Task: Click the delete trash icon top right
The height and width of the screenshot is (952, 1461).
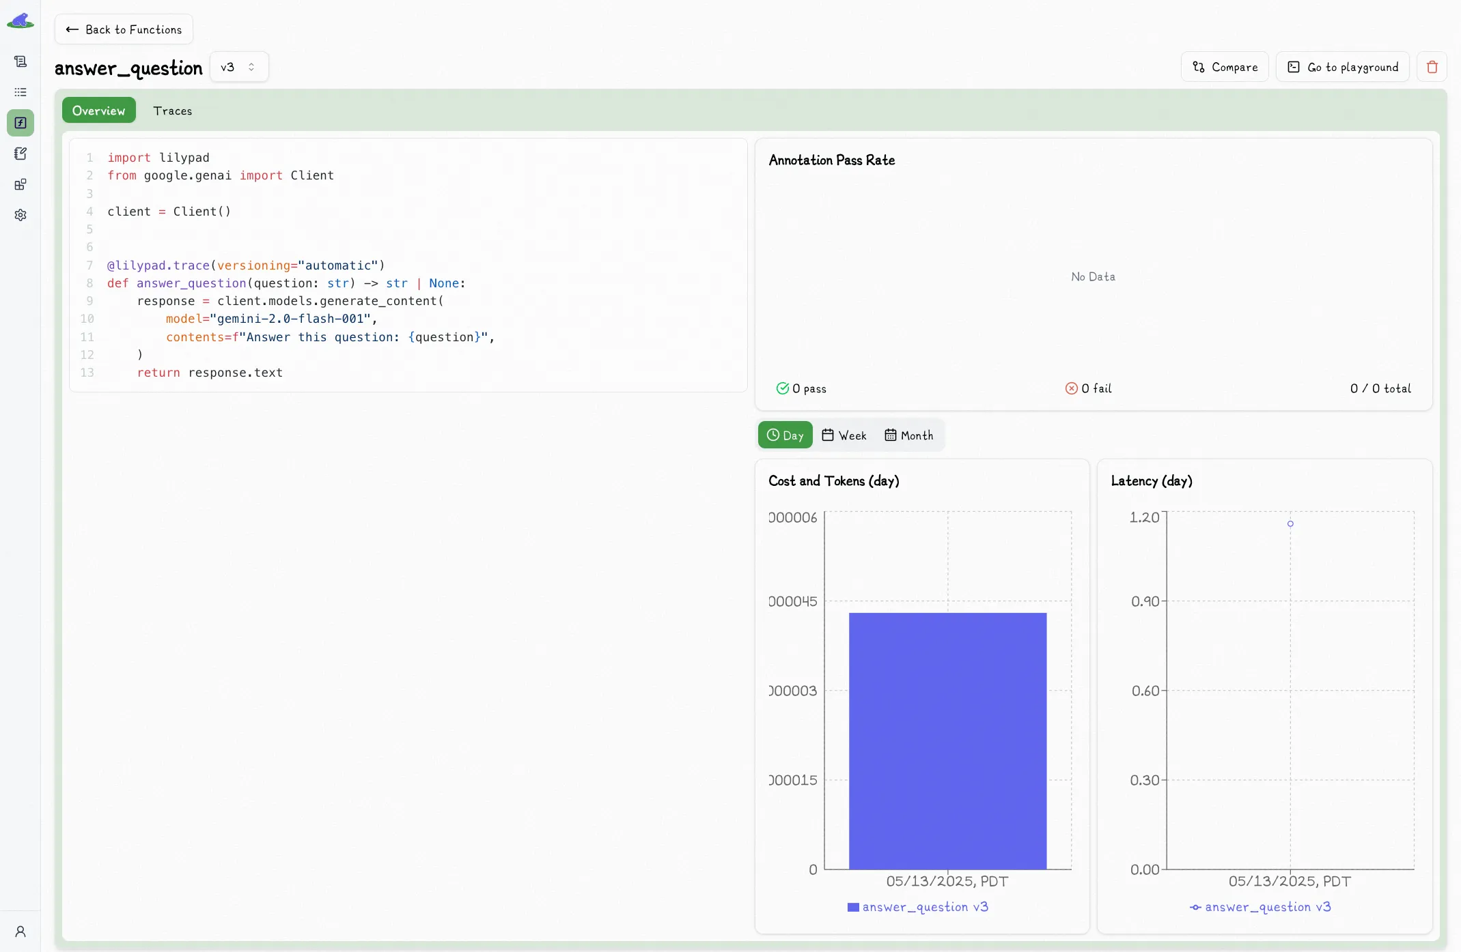Action: click(x=1432, y=66)
